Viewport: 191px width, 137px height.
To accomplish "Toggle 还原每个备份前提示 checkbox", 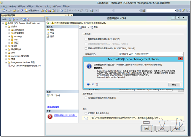I will (86, 113).
